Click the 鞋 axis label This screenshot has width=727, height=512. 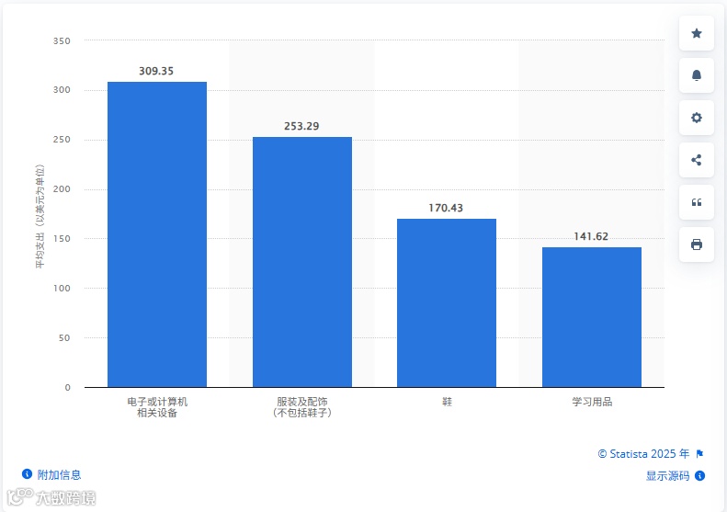coord(447,402)
